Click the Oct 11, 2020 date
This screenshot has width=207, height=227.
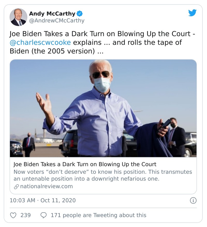tap(58, 200)
